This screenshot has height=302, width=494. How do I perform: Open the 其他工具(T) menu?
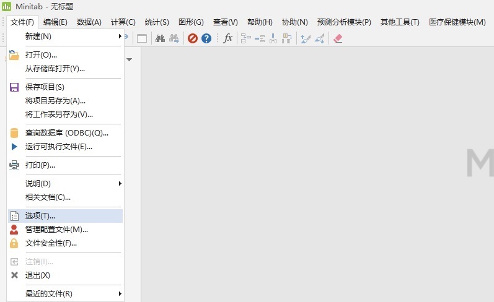pos(400,22)
